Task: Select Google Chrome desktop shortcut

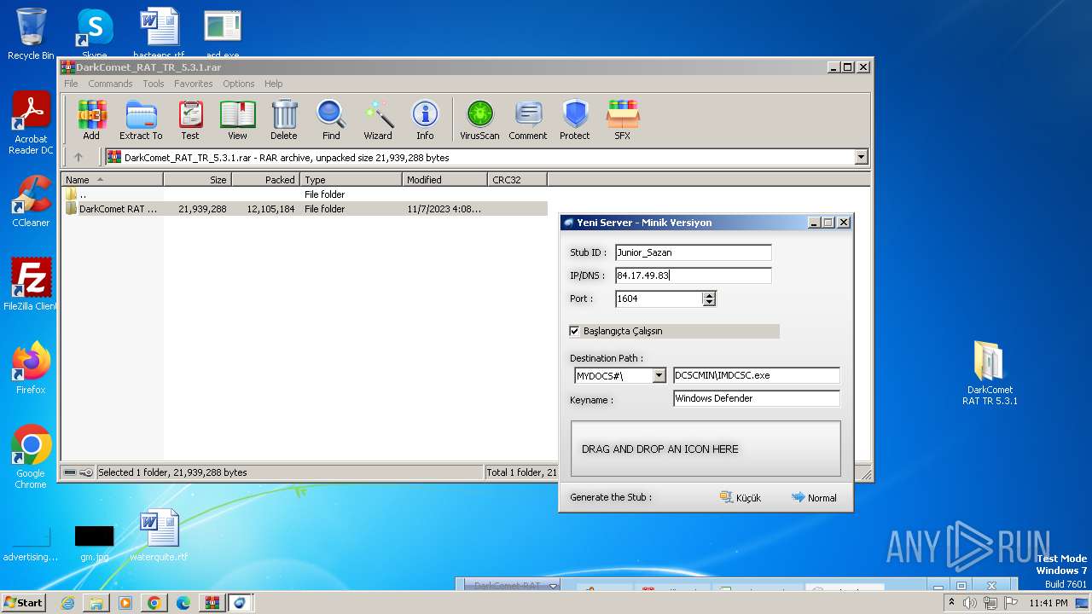Action: pyautogui.click(x=31, y=457)
